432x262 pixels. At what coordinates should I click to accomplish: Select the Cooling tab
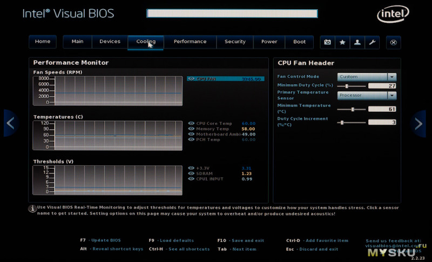coord(146,42)
